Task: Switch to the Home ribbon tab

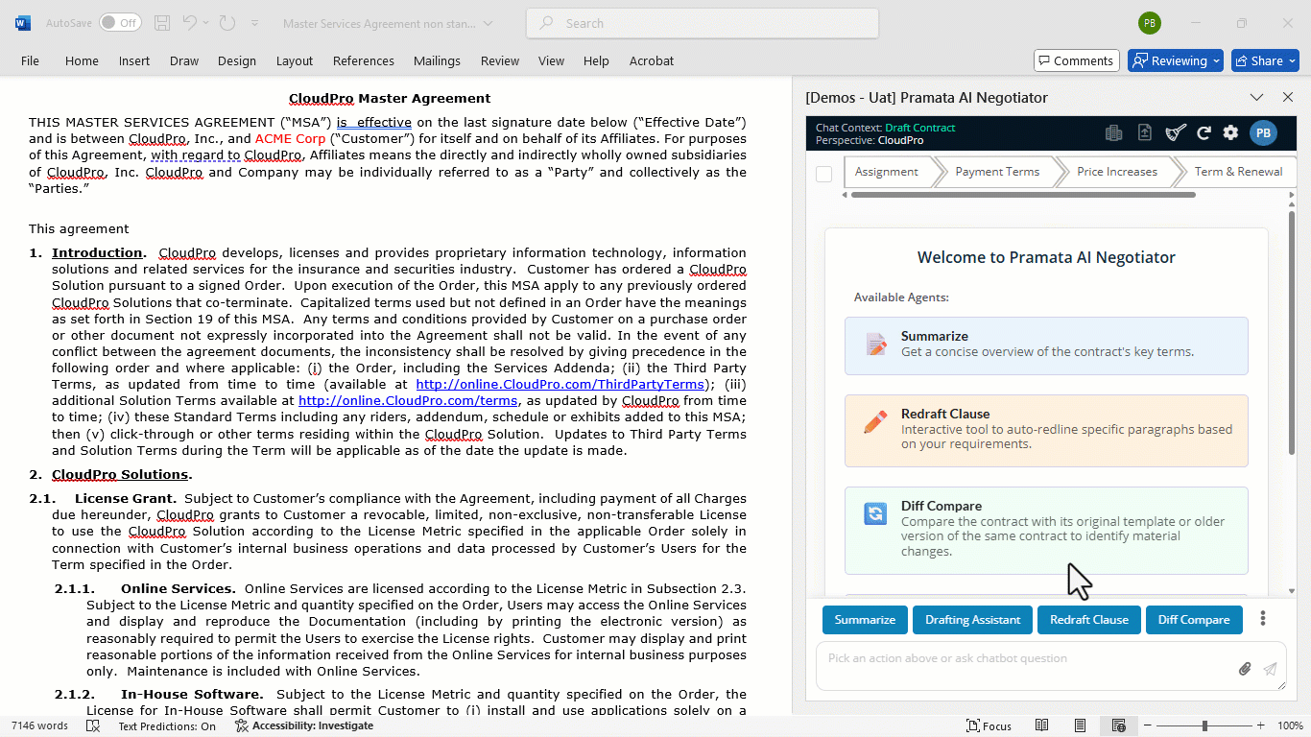Action: pos(82,60)
